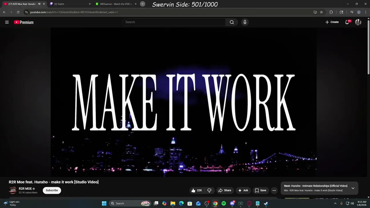Open the YouTube hamburger guide menu
This screenshot has width=370, height=208.
[x=7, y=22]
